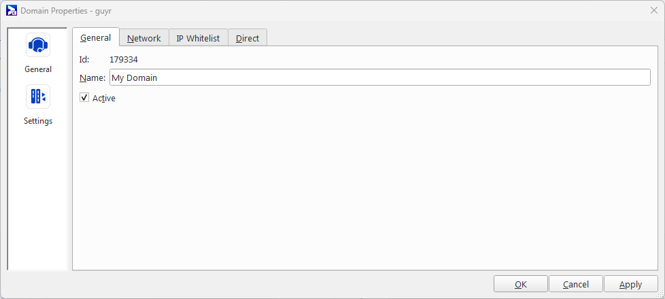This screenshot has width=665, height=299.
Task: Click the Active checkbox label text
Action: tap(104, 99)
